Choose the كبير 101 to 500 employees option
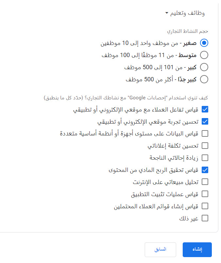The height and width of the screenshot is (263, 221). point(205,67)
